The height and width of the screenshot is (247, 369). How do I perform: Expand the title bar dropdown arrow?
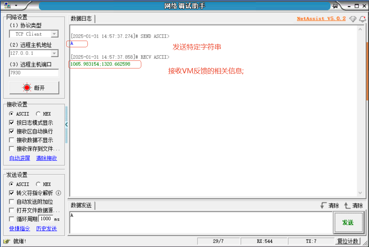click(16, 6)
